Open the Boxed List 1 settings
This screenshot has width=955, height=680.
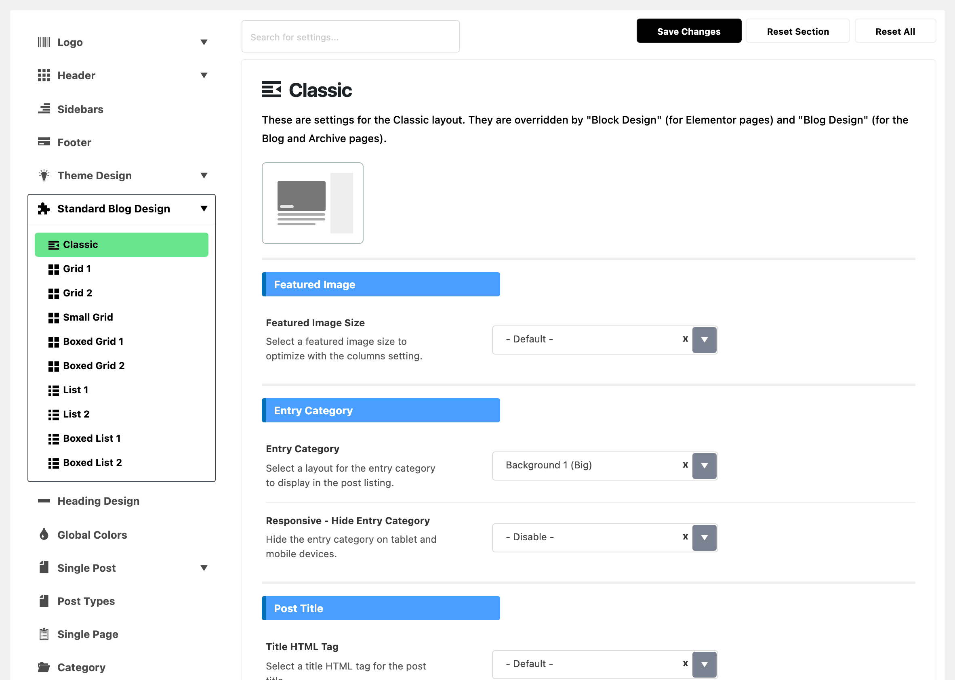tap(122, 439)
